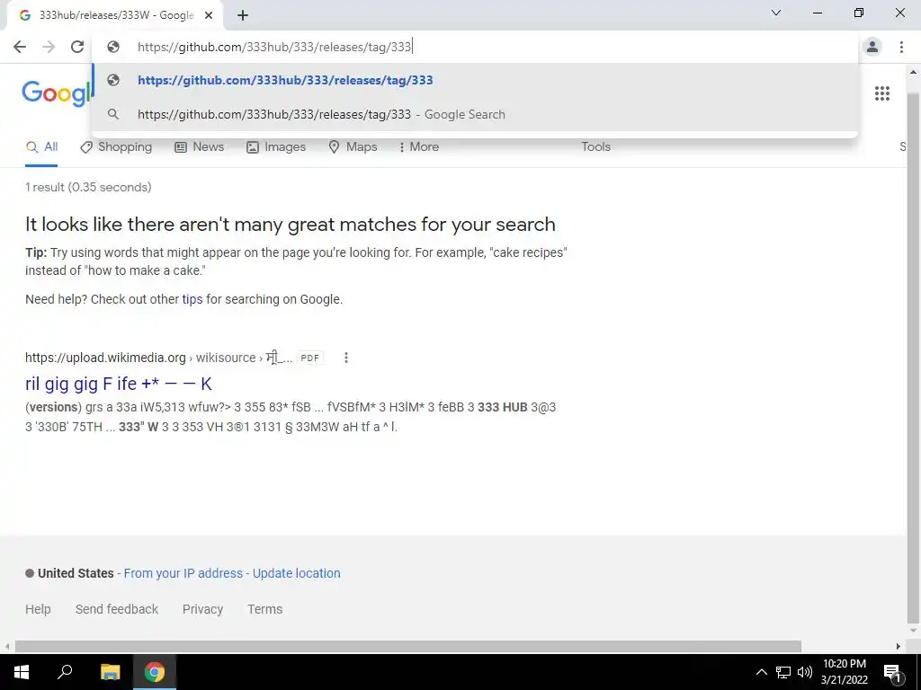This screenshot has width=921, height=690.
Task: Follow the 'tips' link for searching on Google
Action: 192,299
